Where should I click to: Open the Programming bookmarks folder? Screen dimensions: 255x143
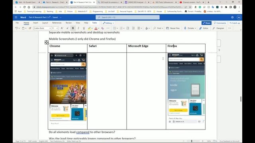pyautogui.click(x=96, y=12)
